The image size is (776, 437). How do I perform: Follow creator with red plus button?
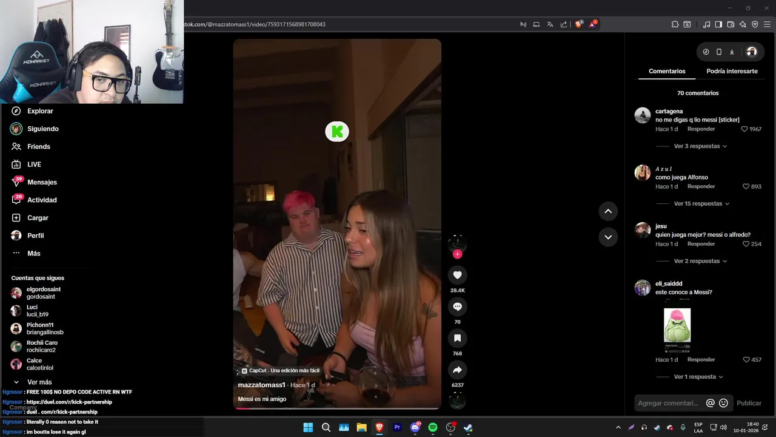(x=457, y=254)
